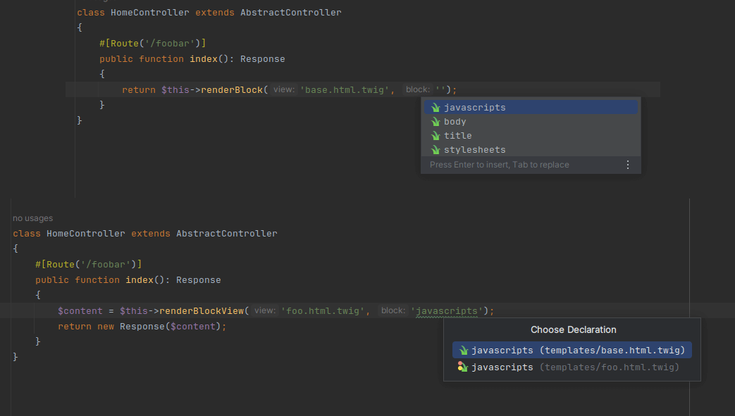Click the icon of the templates/foo.html.twig declaration

(x=462, y=367)
